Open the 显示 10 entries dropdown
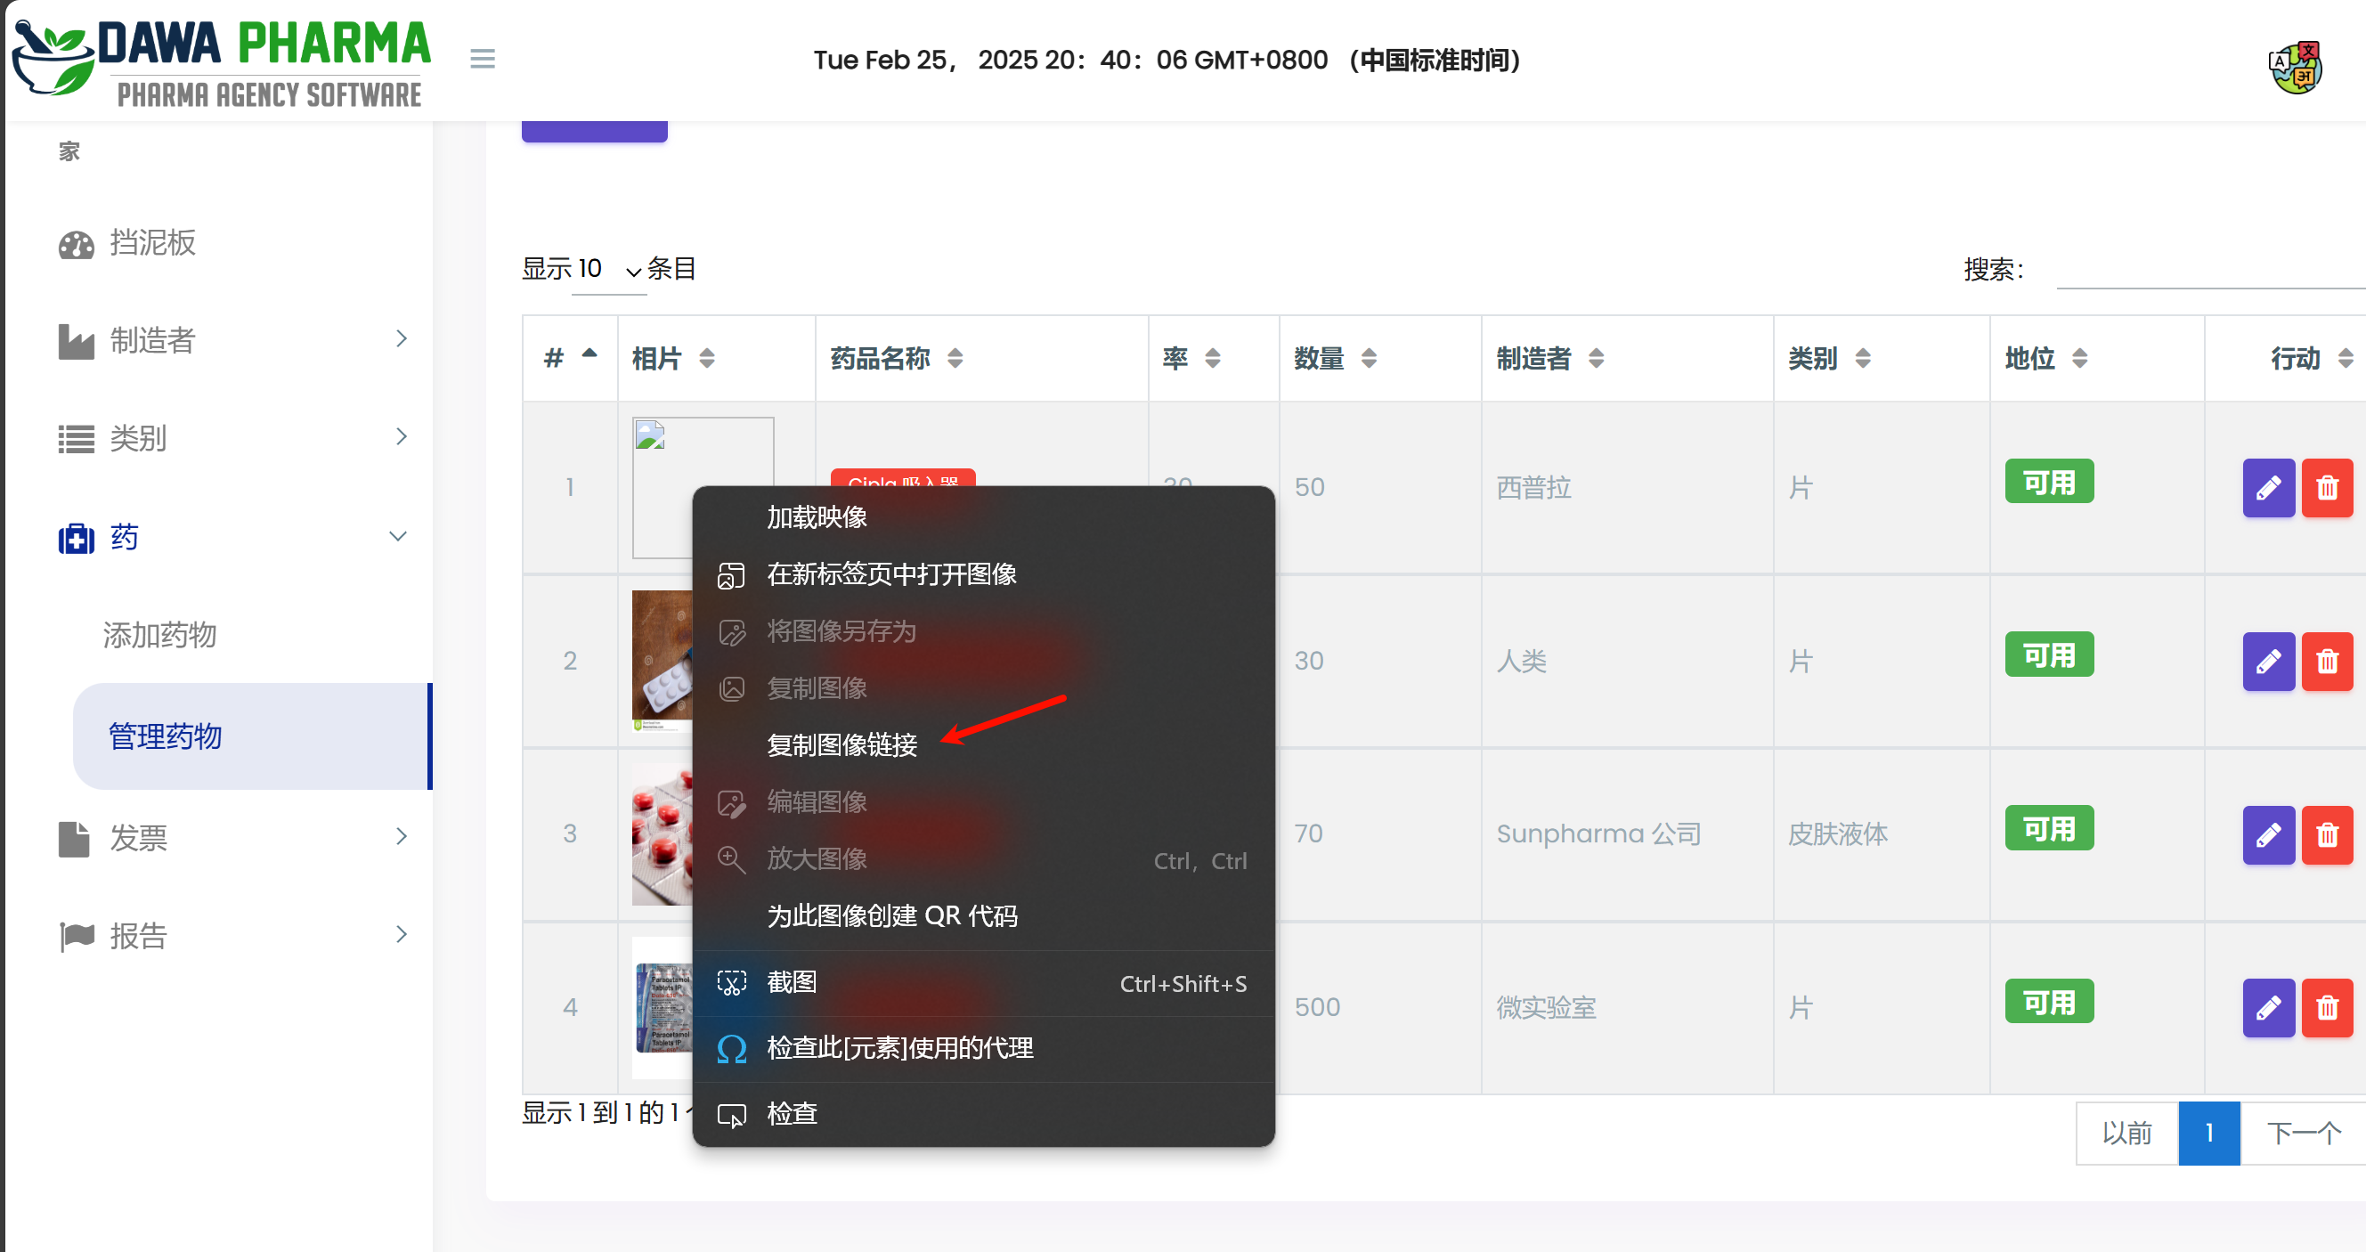2366x1252 pixels. click(609, 270)
